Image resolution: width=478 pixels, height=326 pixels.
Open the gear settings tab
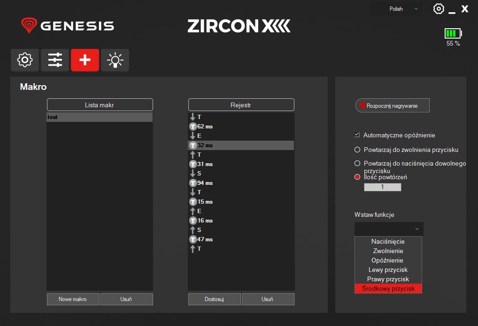click(25, 60)
